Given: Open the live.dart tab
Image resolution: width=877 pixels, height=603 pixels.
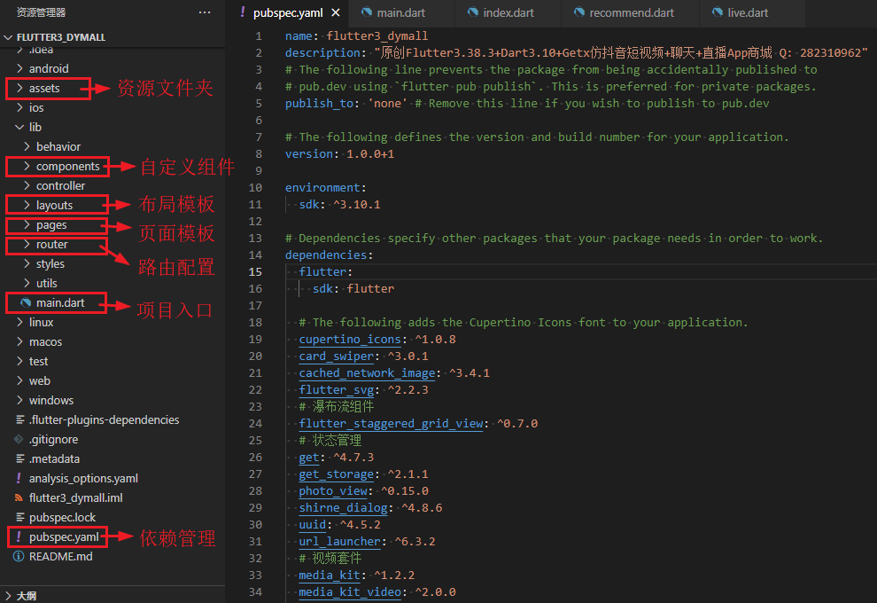Looking at the screenshot, I should tap(746, 13).
